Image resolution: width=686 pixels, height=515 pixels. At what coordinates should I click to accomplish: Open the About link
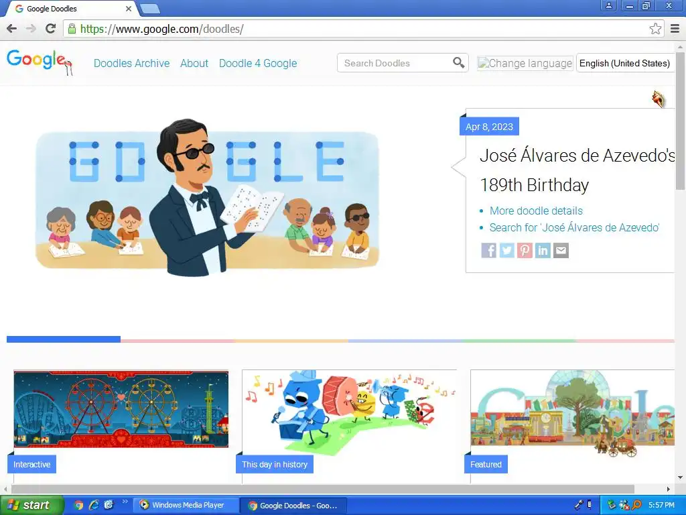point(194,63)
